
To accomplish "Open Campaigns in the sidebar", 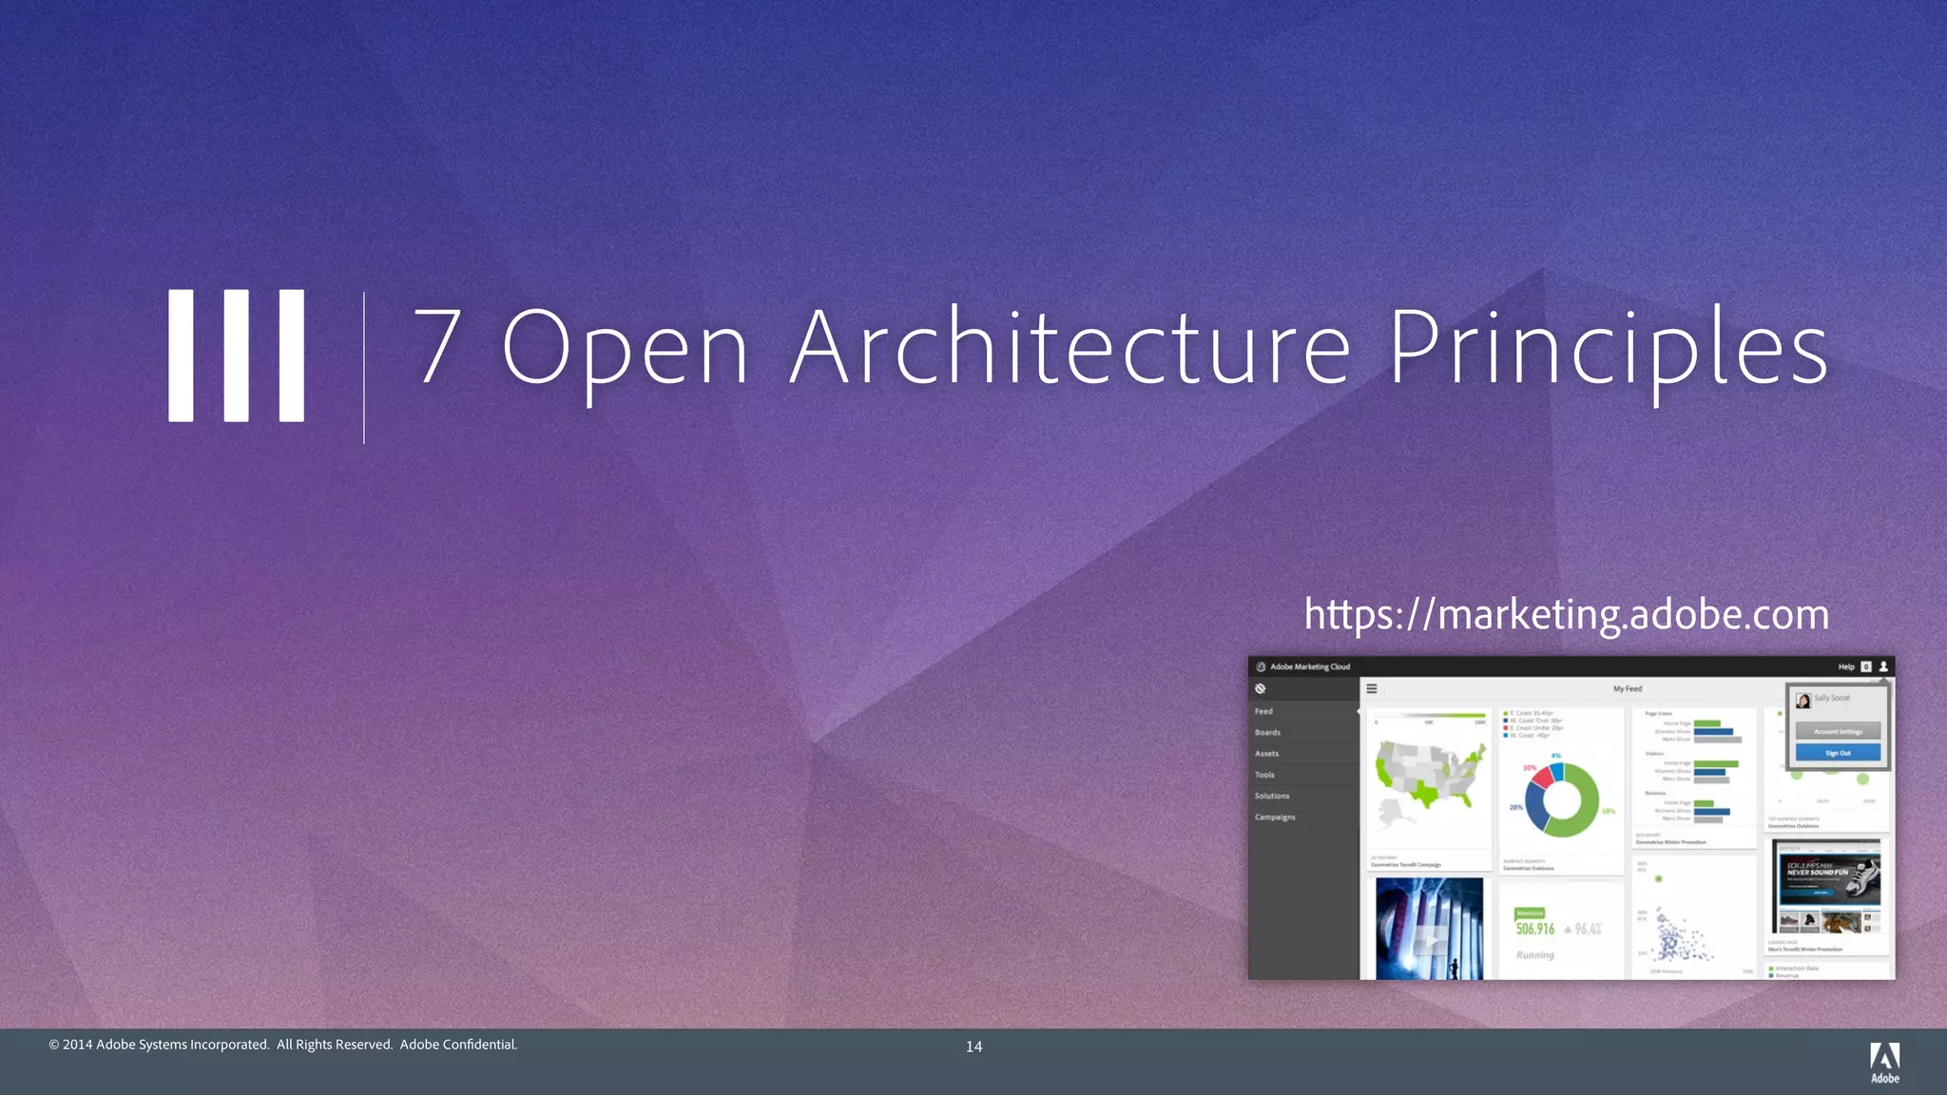I will click(x=1303, y=816).
